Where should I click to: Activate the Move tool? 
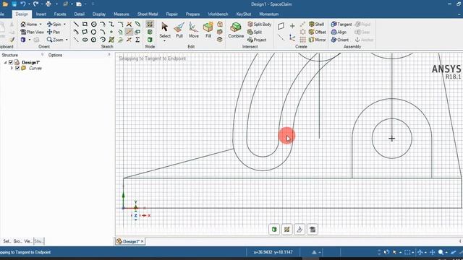tap(193, 30)
